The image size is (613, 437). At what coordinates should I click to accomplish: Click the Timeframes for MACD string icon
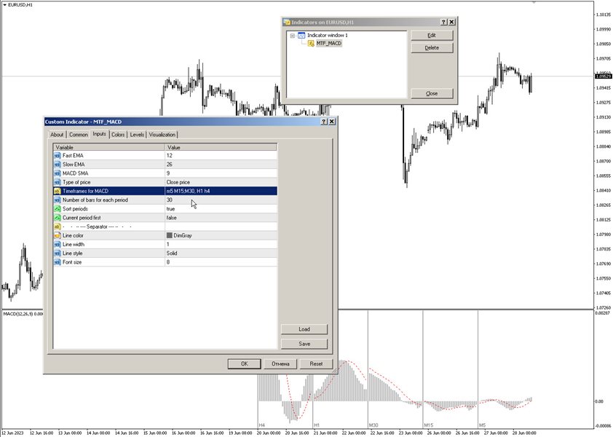58,191
